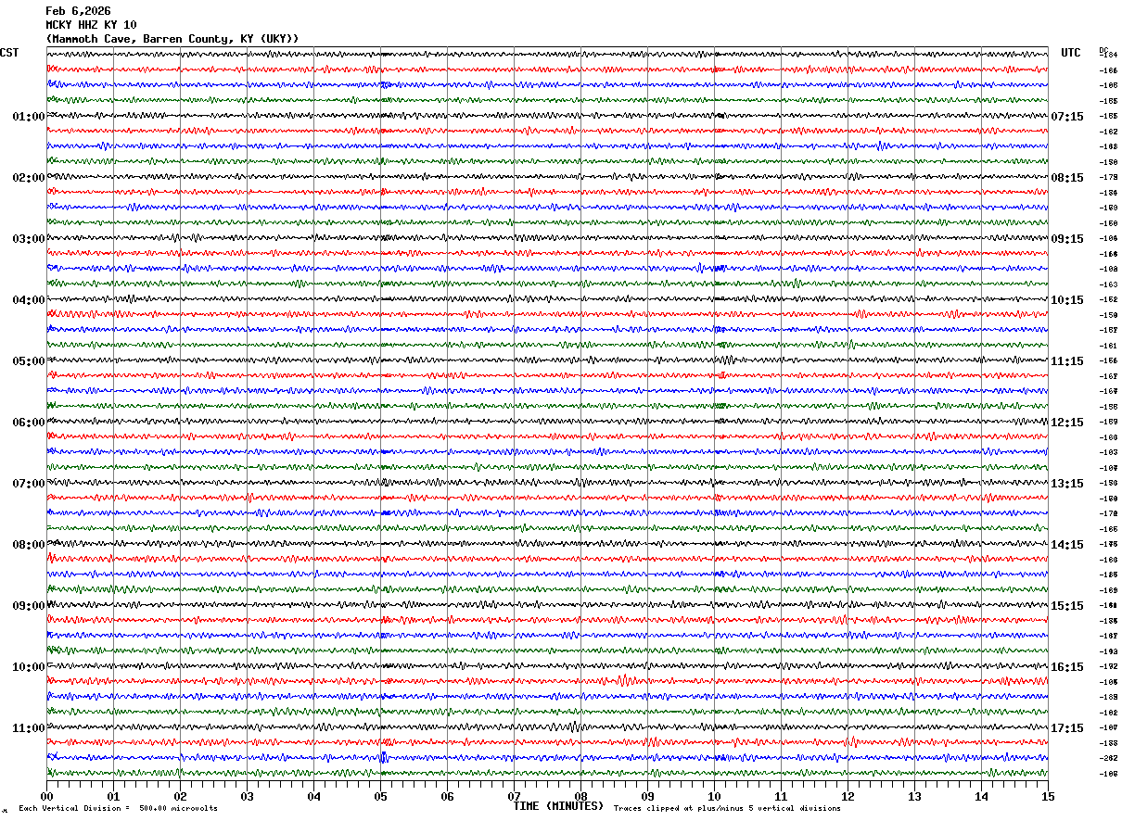This screenshot has width=1122, height=821.
Task: Click the 17:15 UTC time label
Action: [x=1067, y=728]
